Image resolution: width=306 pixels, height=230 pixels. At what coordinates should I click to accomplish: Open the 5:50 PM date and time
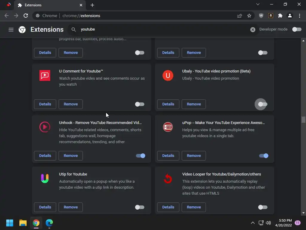coord(283,223)
